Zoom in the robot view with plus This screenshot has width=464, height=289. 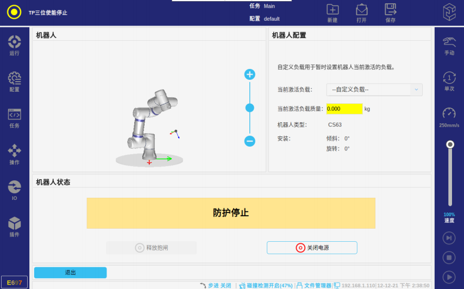pyautogui.click(x=250, y=74)
